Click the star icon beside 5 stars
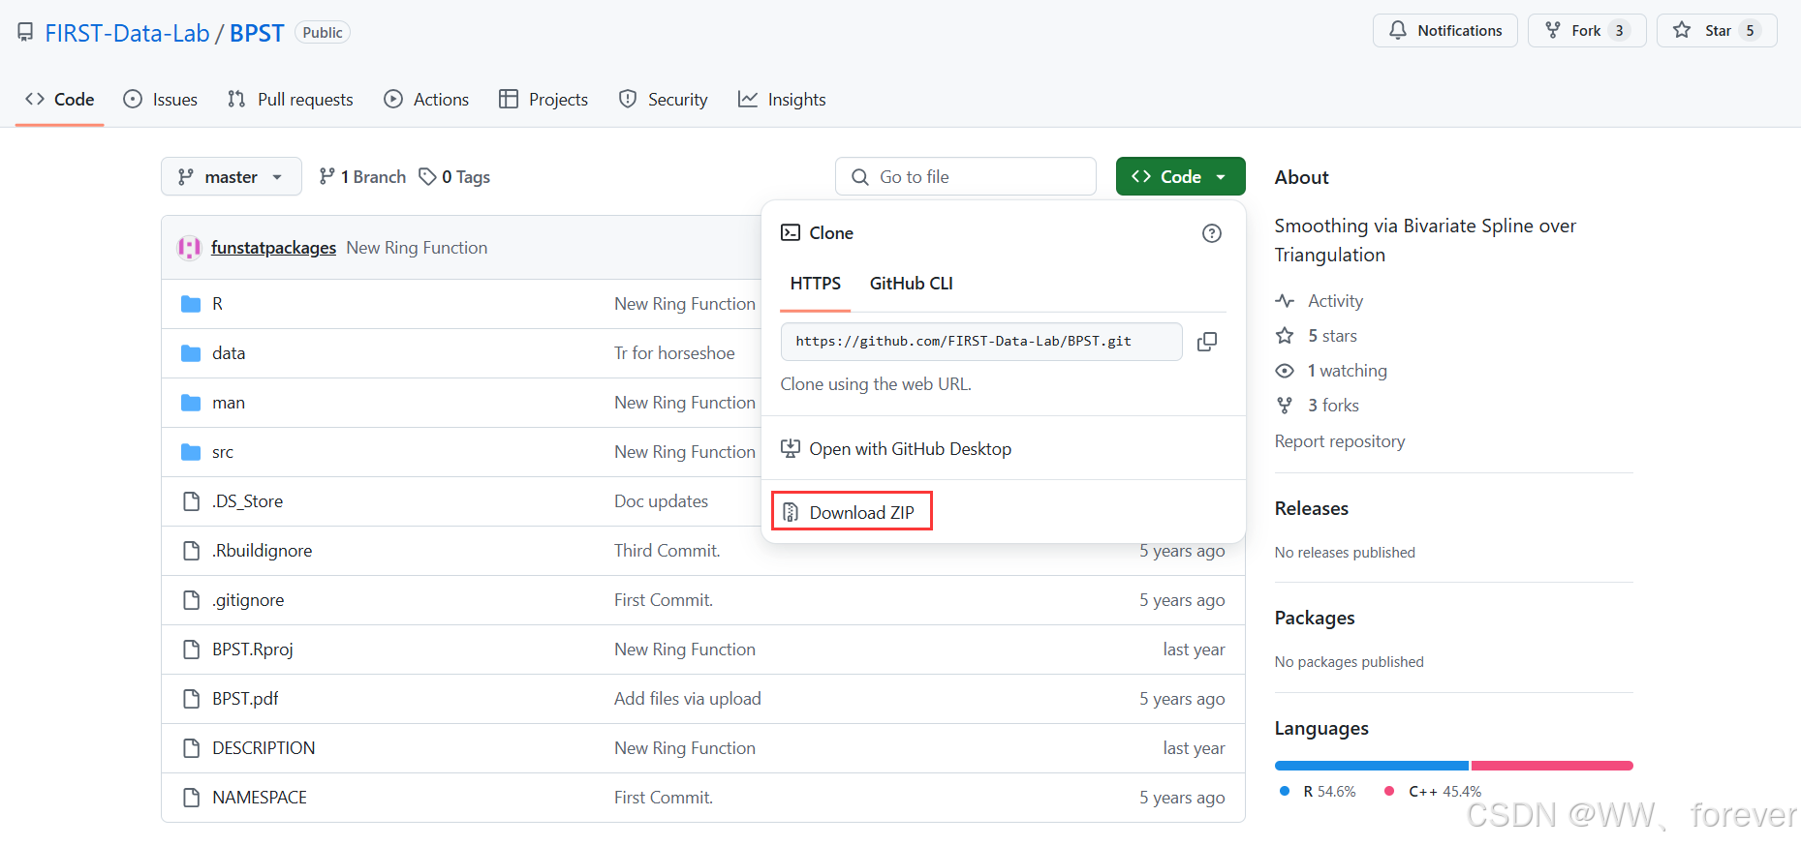 click(x=1285, y=336)
